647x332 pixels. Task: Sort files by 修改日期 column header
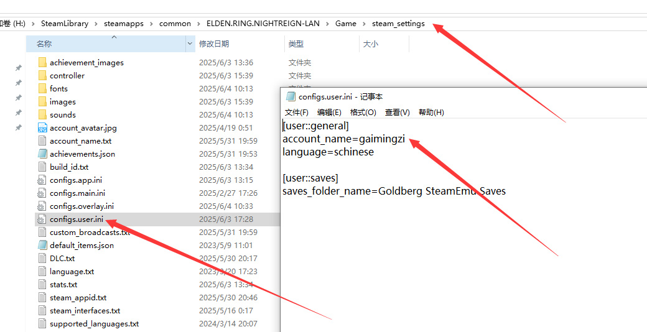tap(214, 44)
